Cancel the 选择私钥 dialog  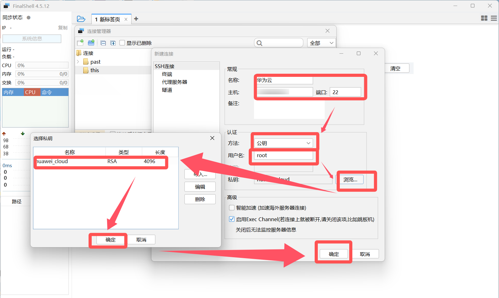click(x=141, y=240)
